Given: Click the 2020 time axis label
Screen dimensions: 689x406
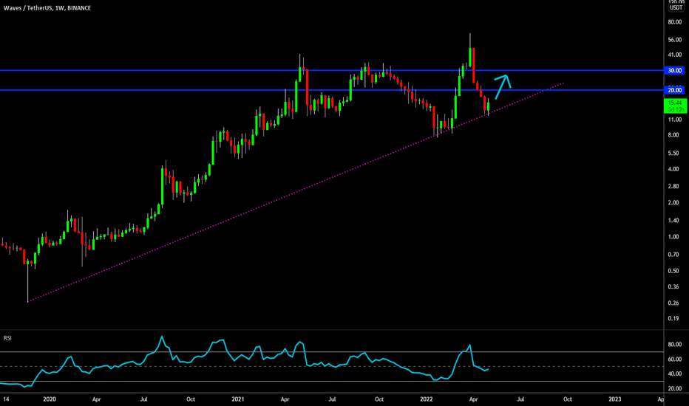Looking at the screenshot, I should click(50, 399).
